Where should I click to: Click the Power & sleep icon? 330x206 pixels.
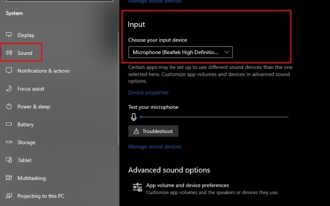tap(9, 107)
